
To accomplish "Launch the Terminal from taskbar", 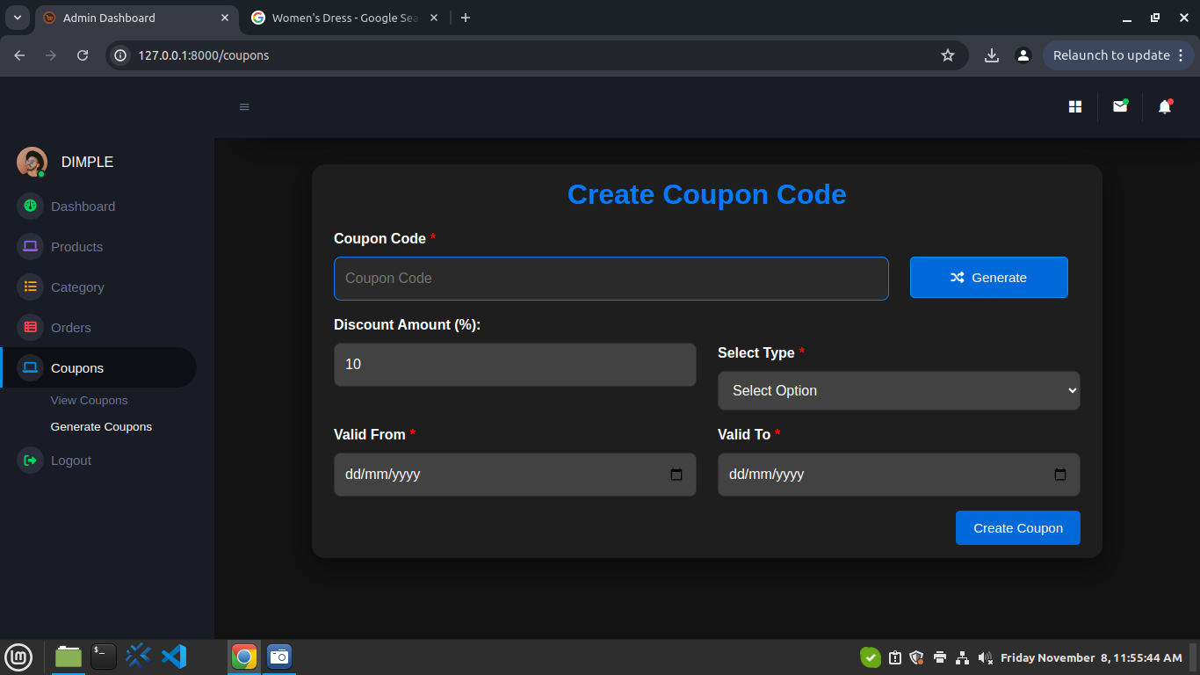I will pos(104,656).
